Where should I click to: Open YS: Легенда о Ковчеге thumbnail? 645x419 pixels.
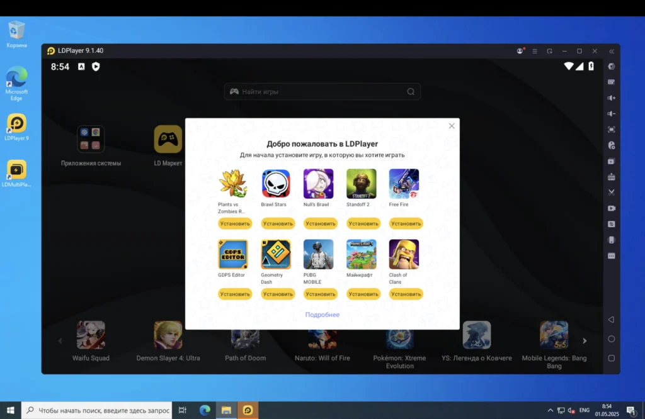point(477,335)
